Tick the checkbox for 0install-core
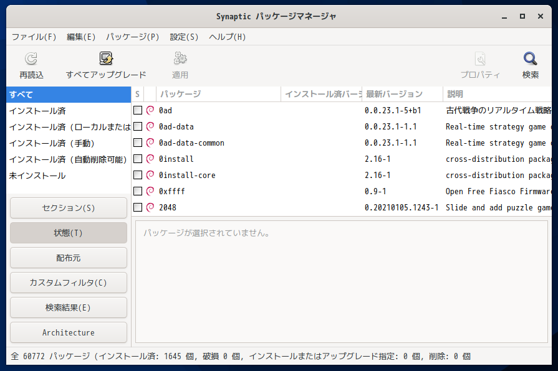The height and width of the screenshot is (371, 558). click(138, 175)
